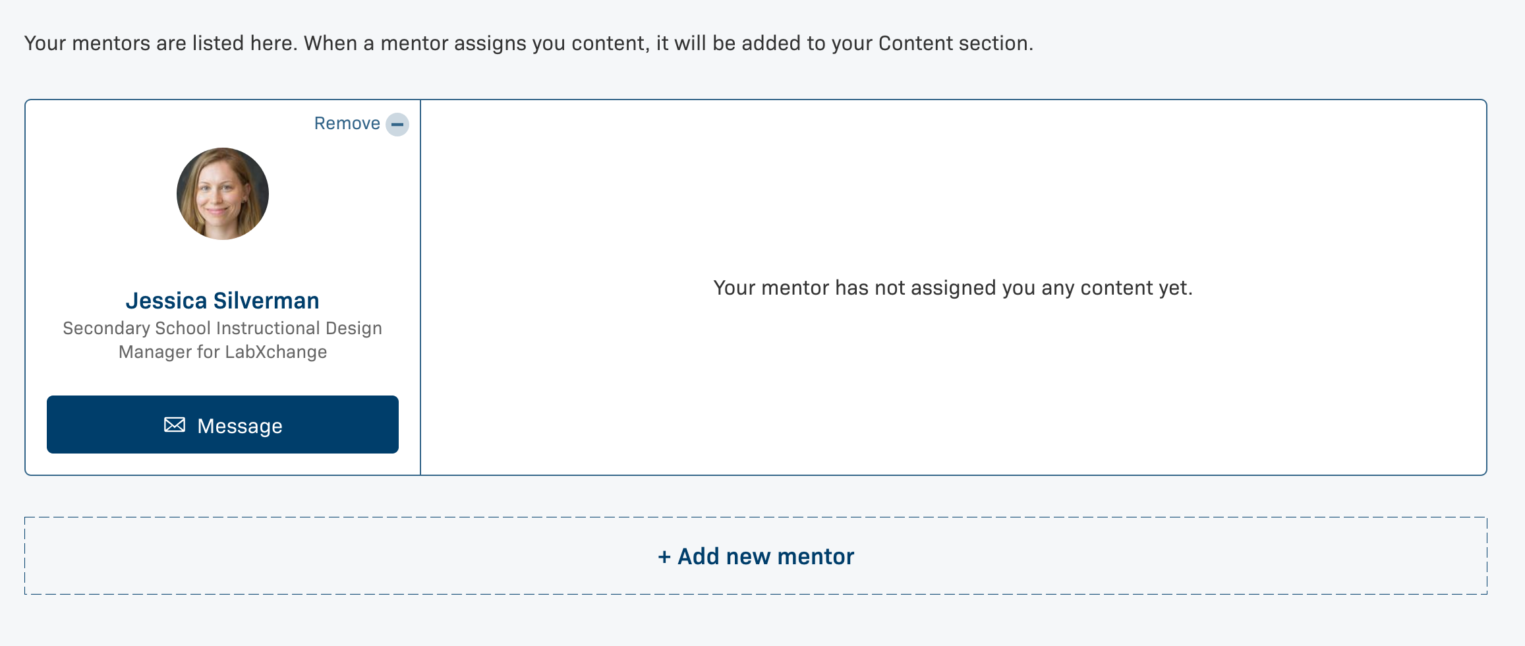The image size is (1525, 646).
Task: Click the Secondary School Instructional Design text
Action: 223,328
